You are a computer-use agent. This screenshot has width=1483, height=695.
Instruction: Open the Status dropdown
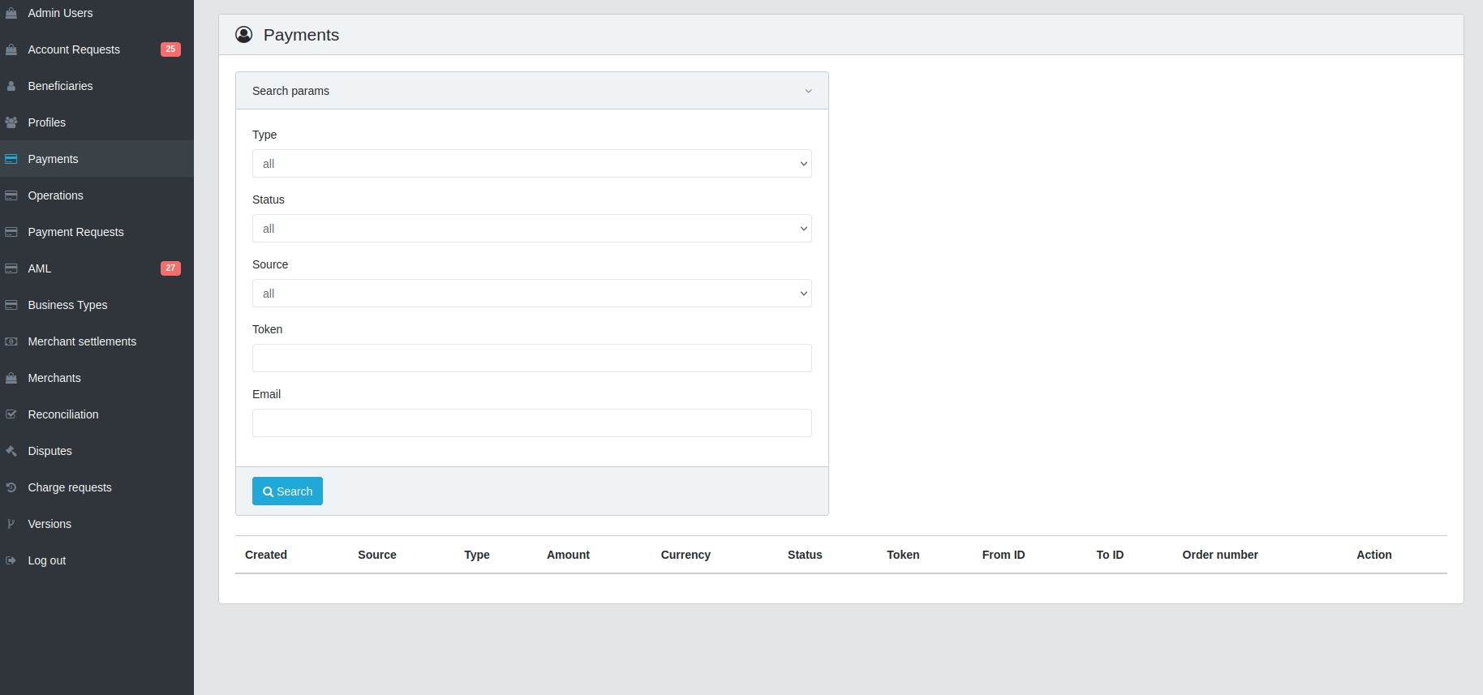[532, 229]
